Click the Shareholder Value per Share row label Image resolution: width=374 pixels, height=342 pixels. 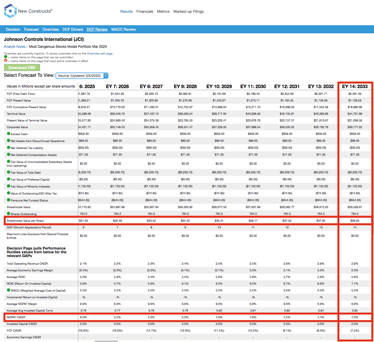(25, 221)
